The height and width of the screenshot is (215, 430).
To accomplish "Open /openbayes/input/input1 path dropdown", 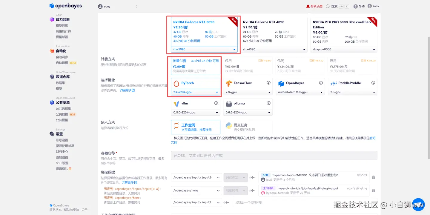I will [x=196, y=202].
